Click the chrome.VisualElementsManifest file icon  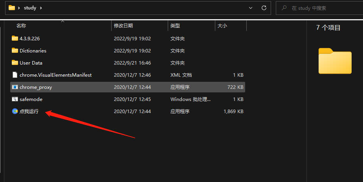[15, 75]
